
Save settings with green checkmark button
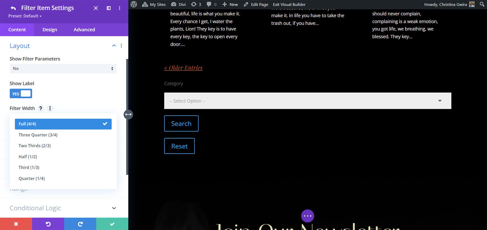coord(112,224)
